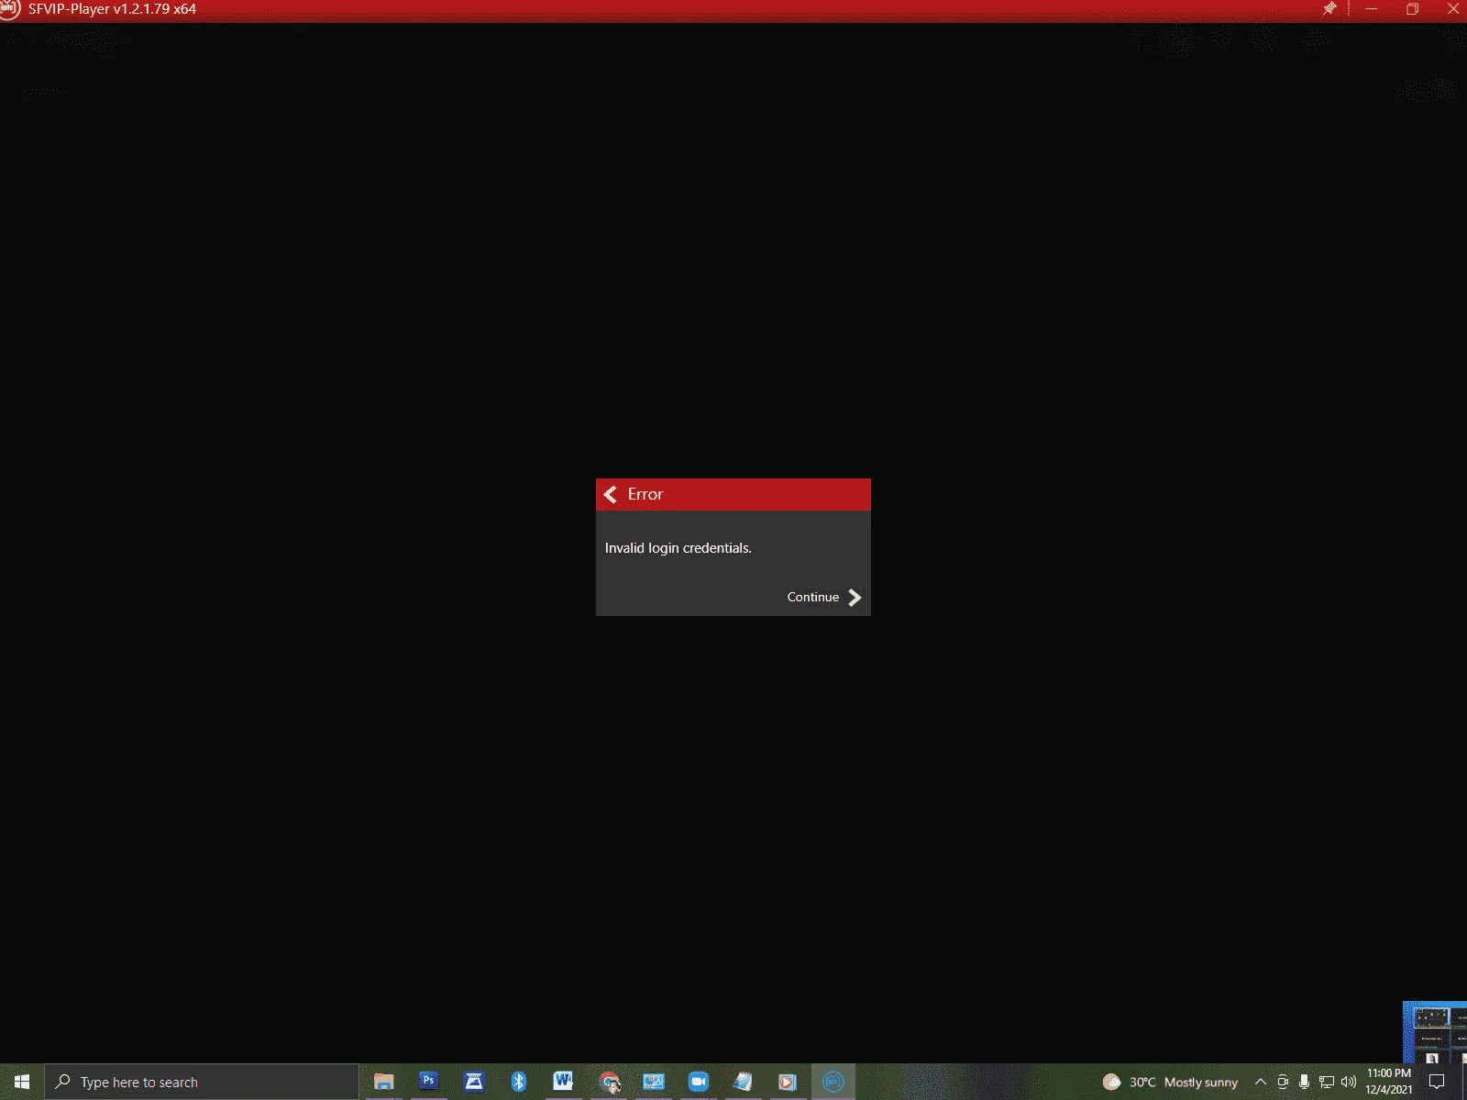Open Bluetooth app on the taskbar
This screenshot has width=1467, height=1100.
point(518,1082)
